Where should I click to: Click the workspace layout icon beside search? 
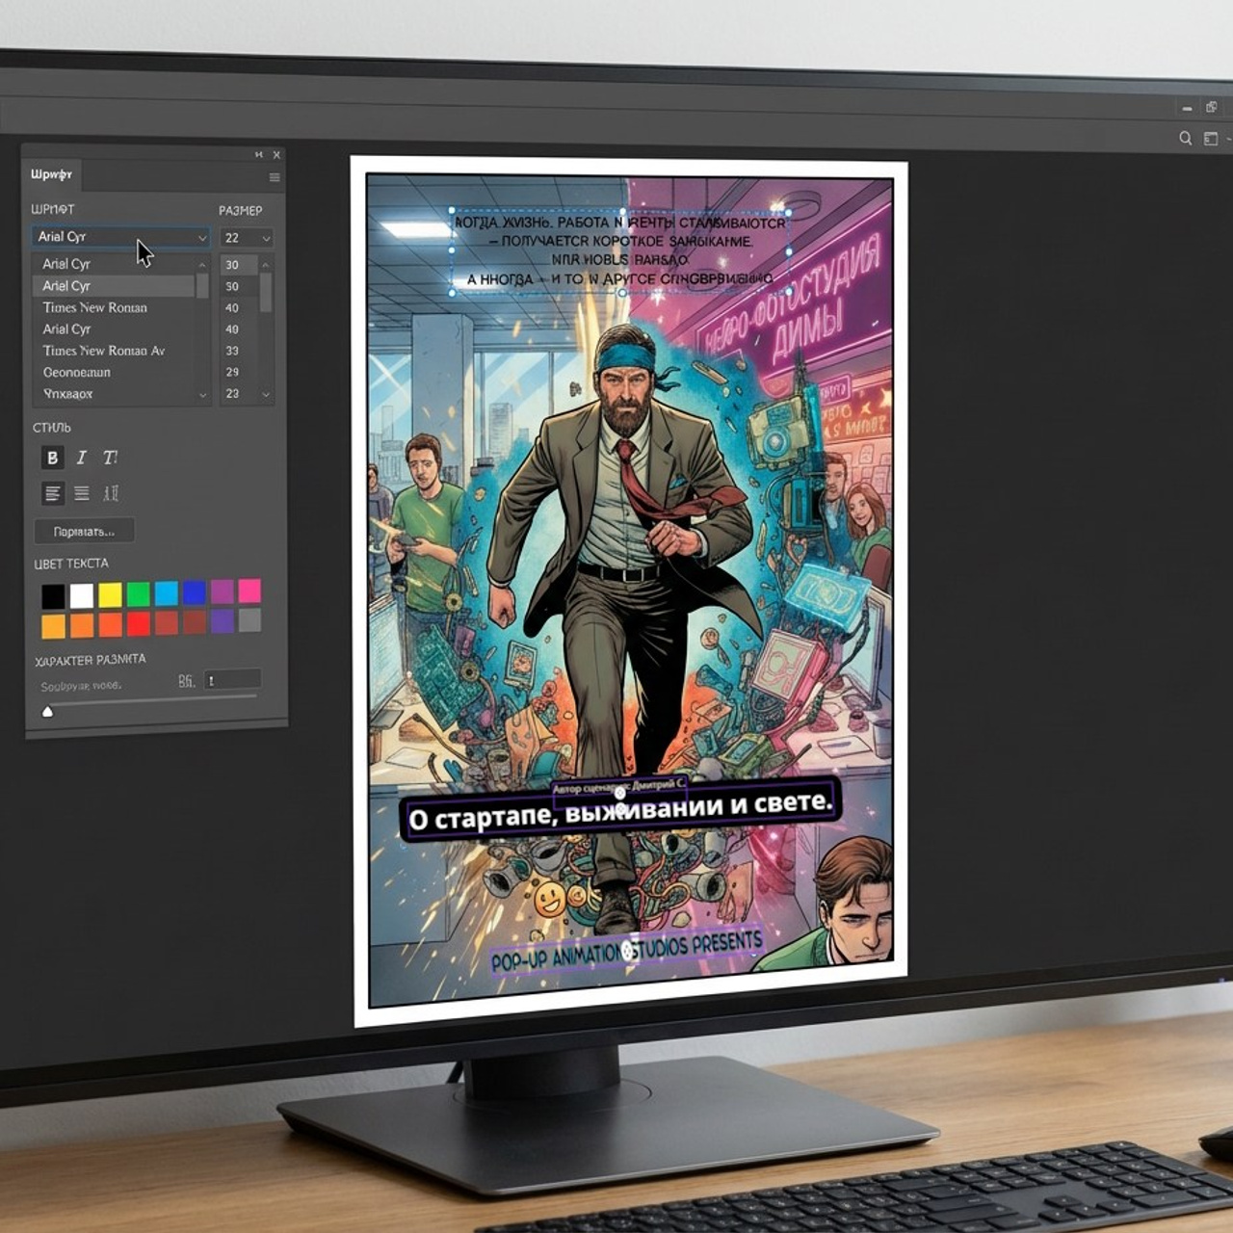pos(1211,139)
